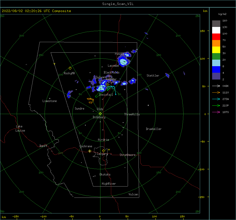Select the yellow 30-50 color swatch
236x220 pixels.
pos(216,50)
